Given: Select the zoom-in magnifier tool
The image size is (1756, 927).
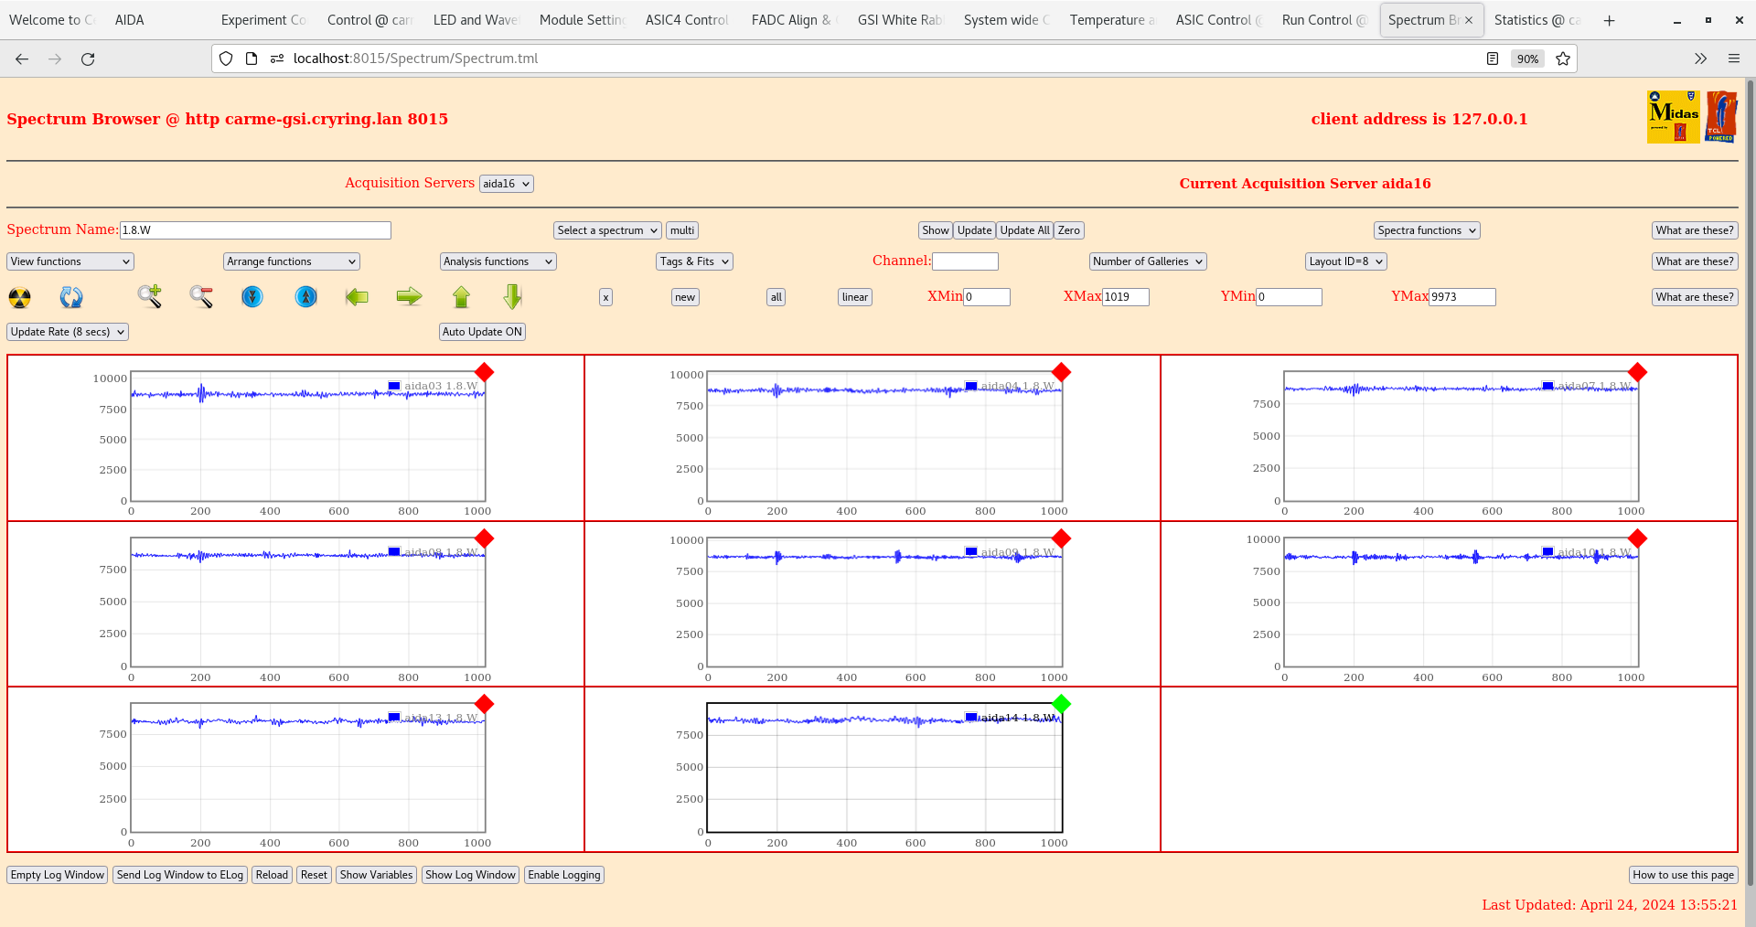Looking at the screenshot, I should pyautogui.click(x=150, y=297).
